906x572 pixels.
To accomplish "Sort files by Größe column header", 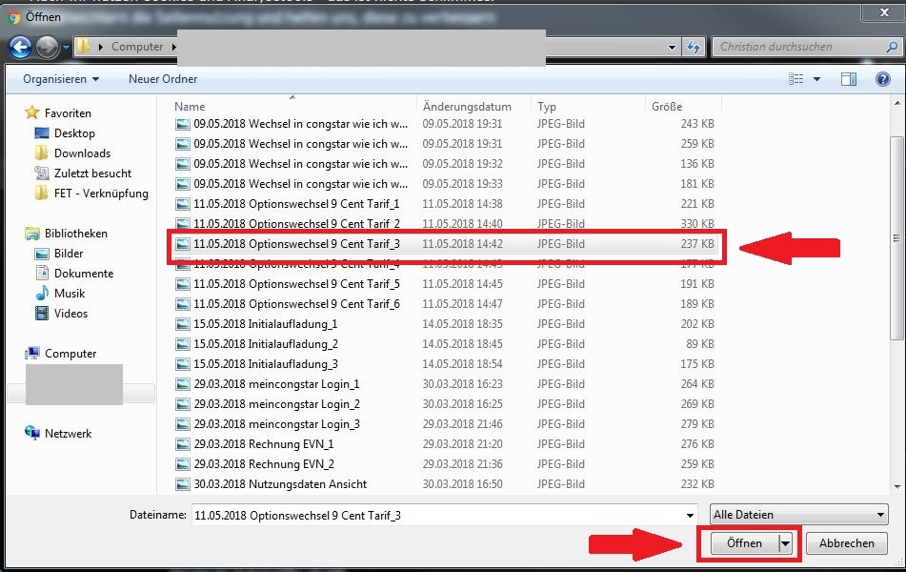I will pyautogui.click(x=667, y=107).
